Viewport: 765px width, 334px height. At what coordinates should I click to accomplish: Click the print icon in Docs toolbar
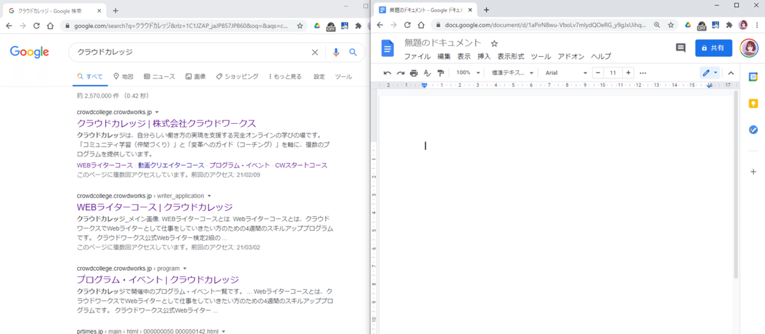point(414,73)
